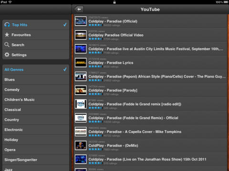Click the Search magnifier icon

point(7,45)
